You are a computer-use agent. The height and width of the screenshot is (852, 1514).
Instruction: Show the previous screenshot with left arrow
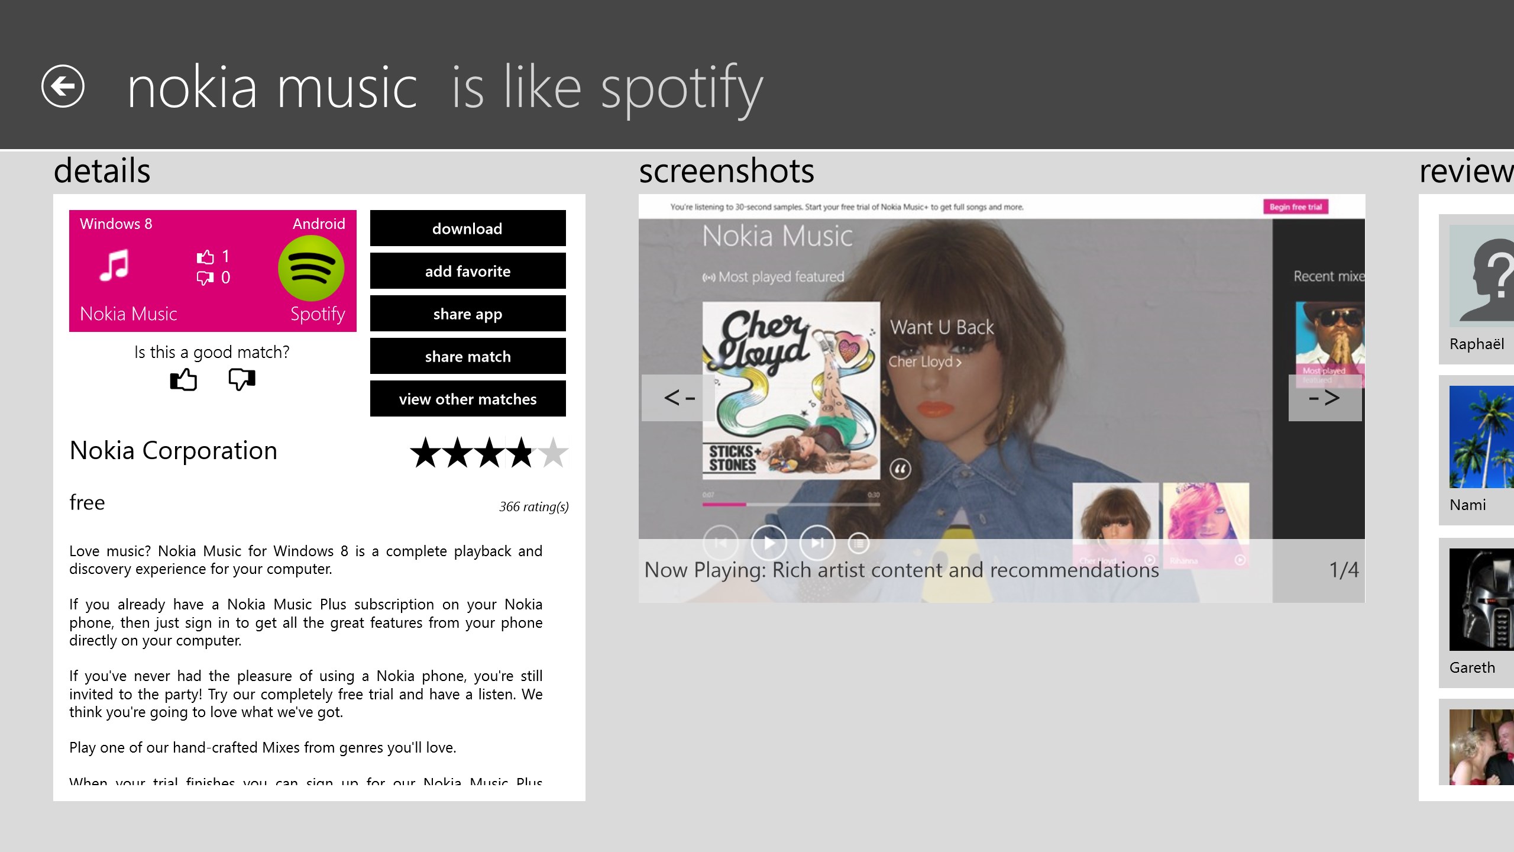click(x=678, y=398)
